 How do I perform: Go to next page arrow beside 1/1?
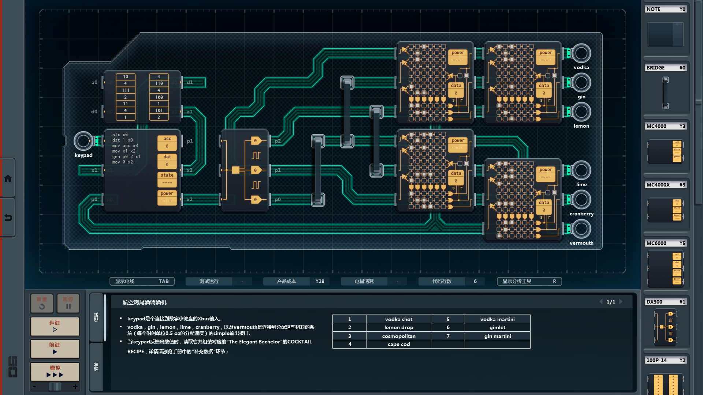click(x=621, y=302)
